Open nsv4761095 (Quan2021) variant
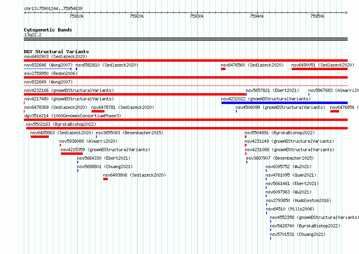The height and width of the screenshot is (254, 359). click(x=291, y=175)
